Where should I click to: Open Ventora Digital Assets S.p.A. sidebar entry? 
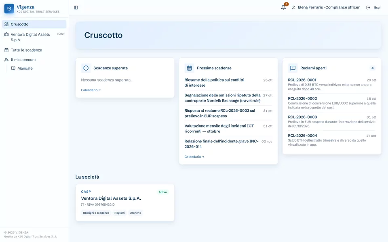click(x=34, y=37)
